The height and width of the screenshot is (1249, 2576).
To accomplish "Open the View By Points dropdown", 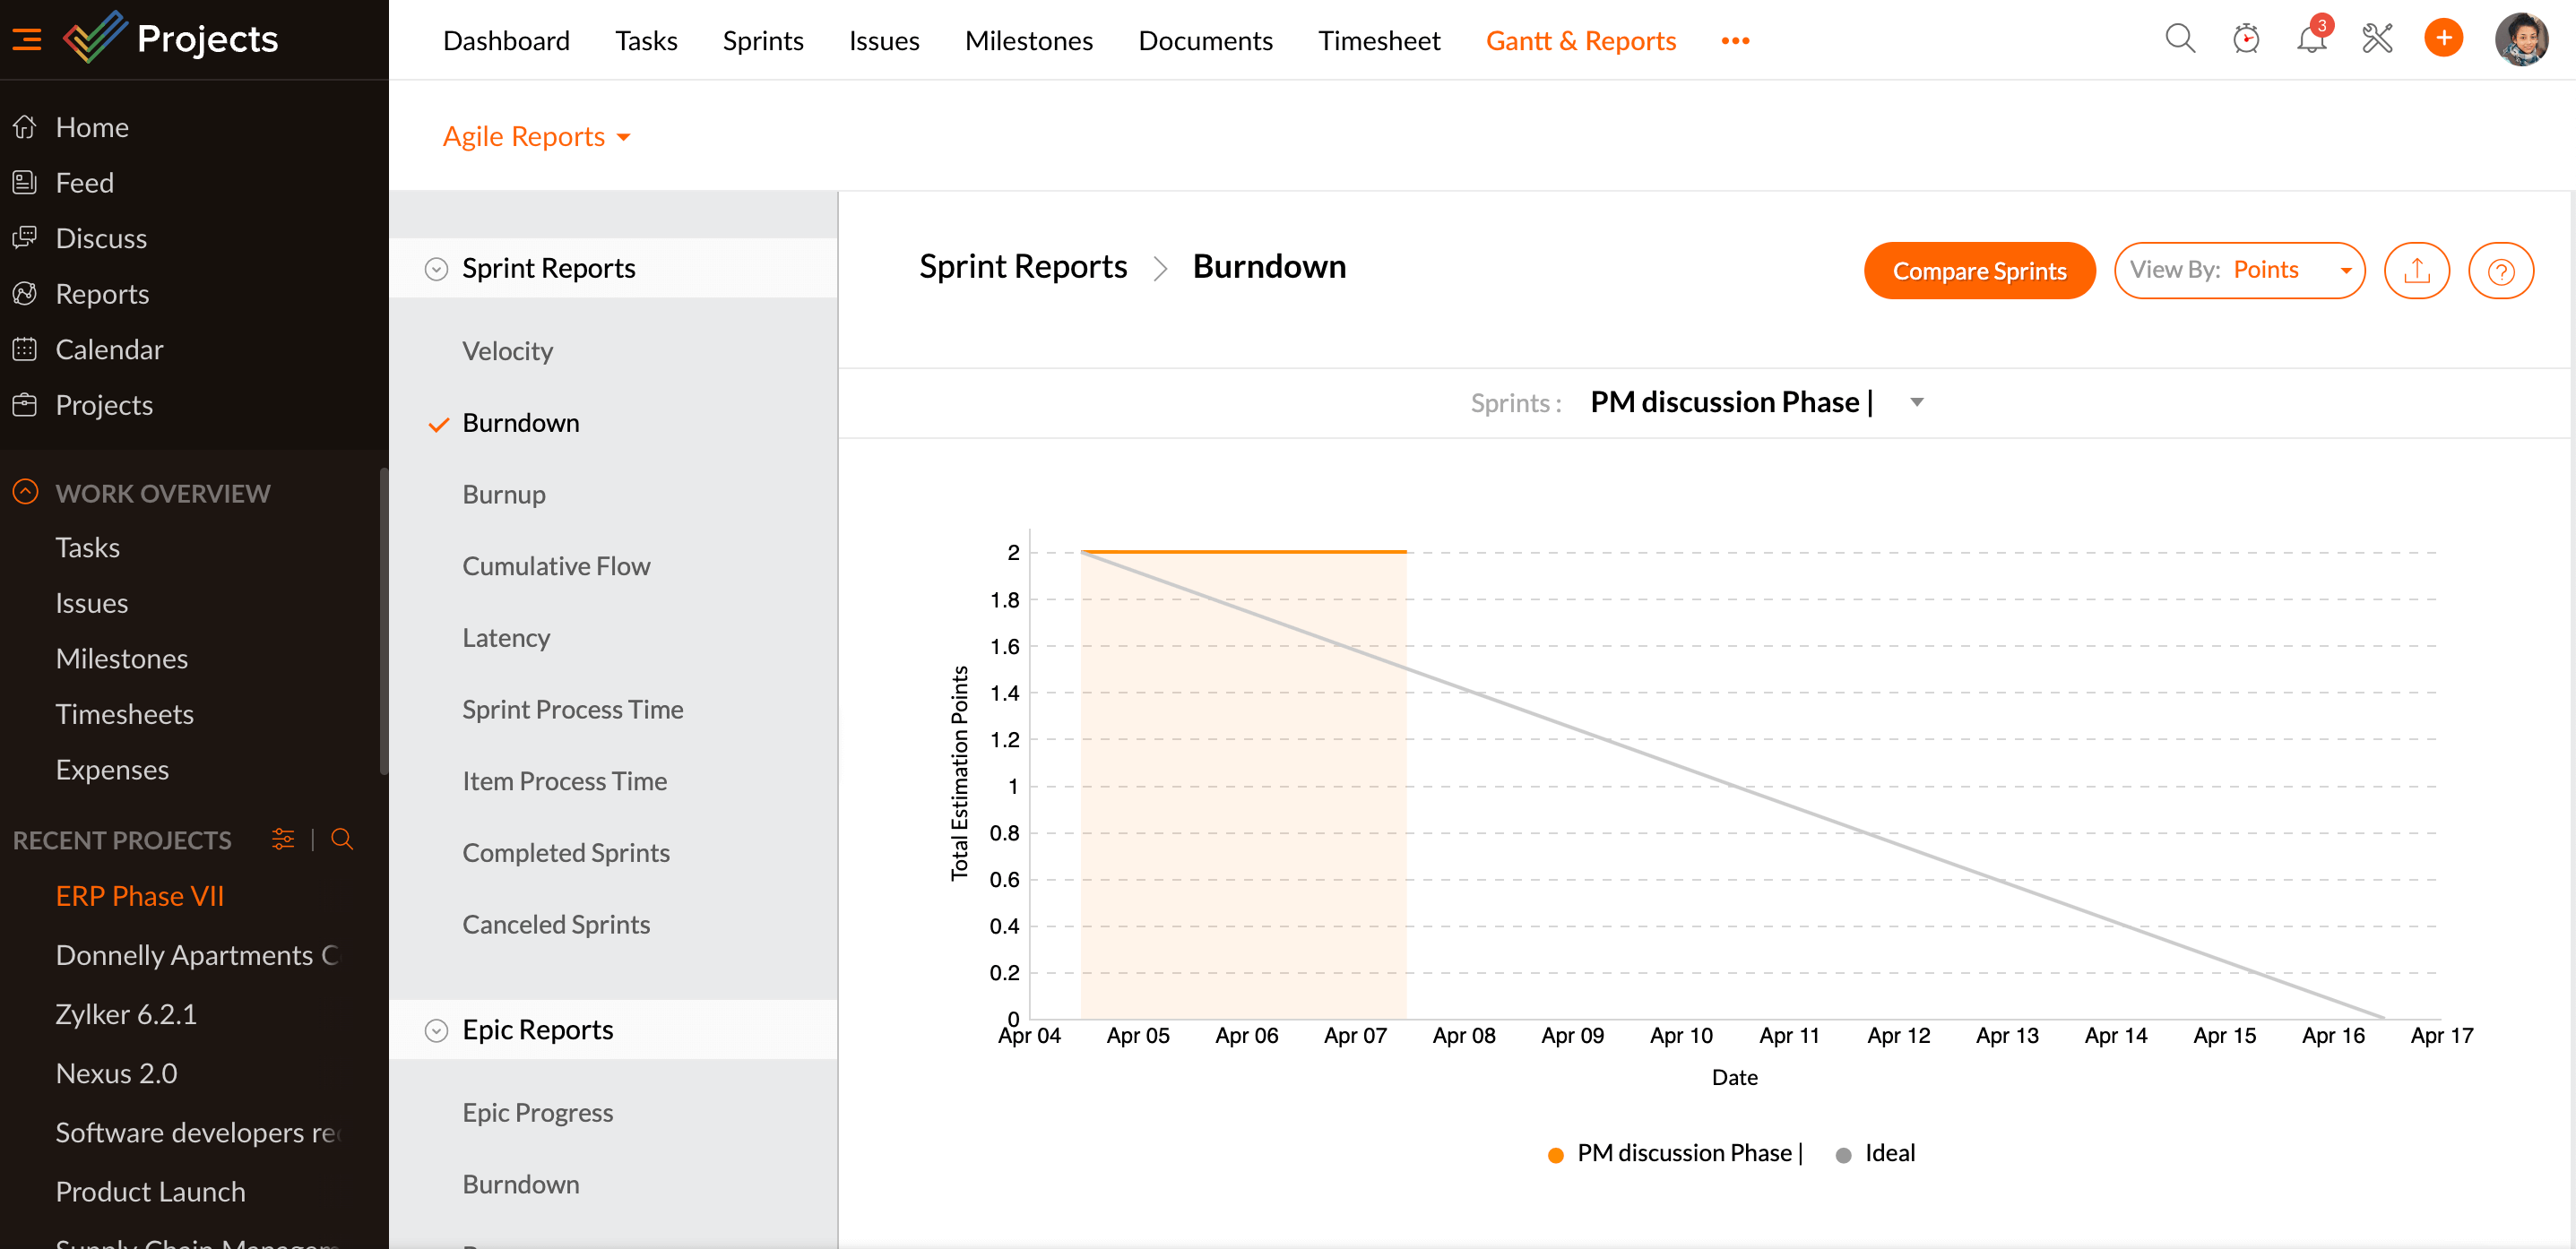I will [2239, 270].
